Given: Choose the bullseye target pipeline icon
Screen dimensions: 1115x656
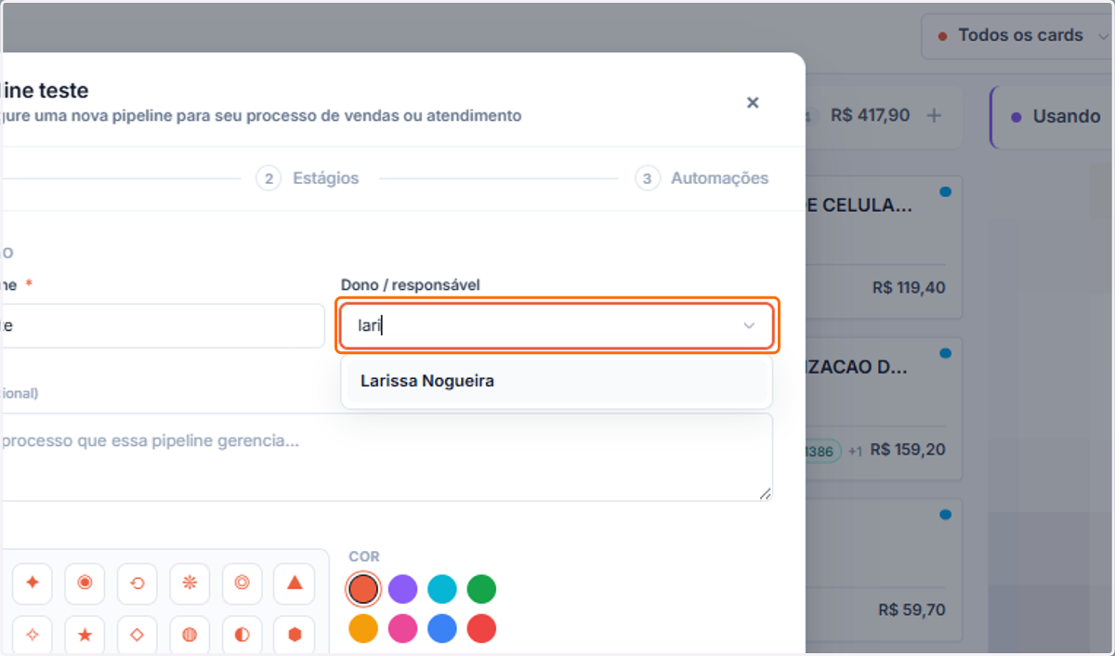Looking at the screenshot, I should [85, 584].
